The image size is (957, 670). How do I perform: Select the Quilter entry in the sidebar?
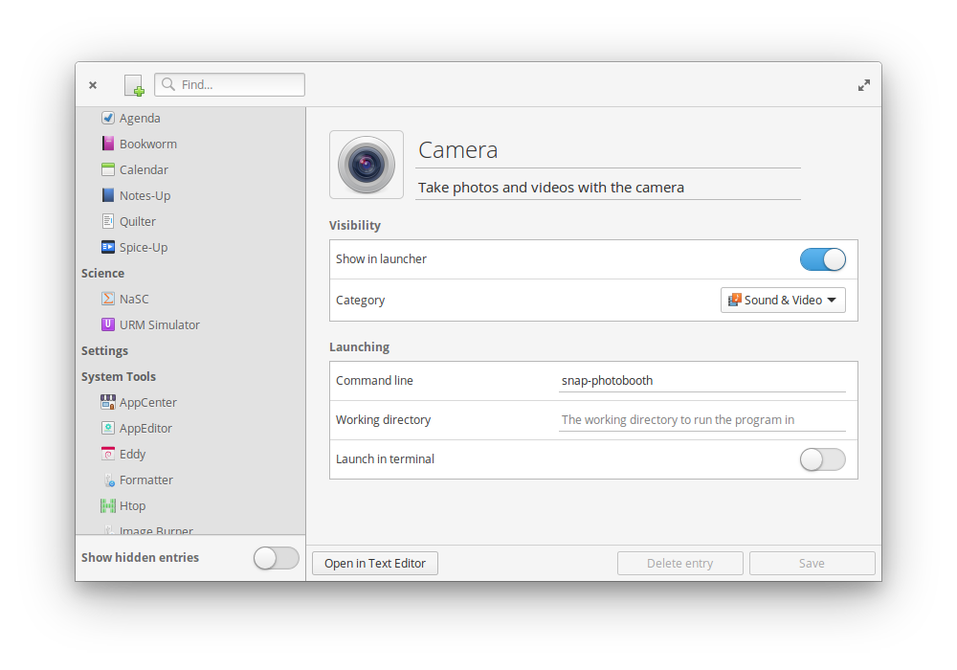tap(190, 221)
